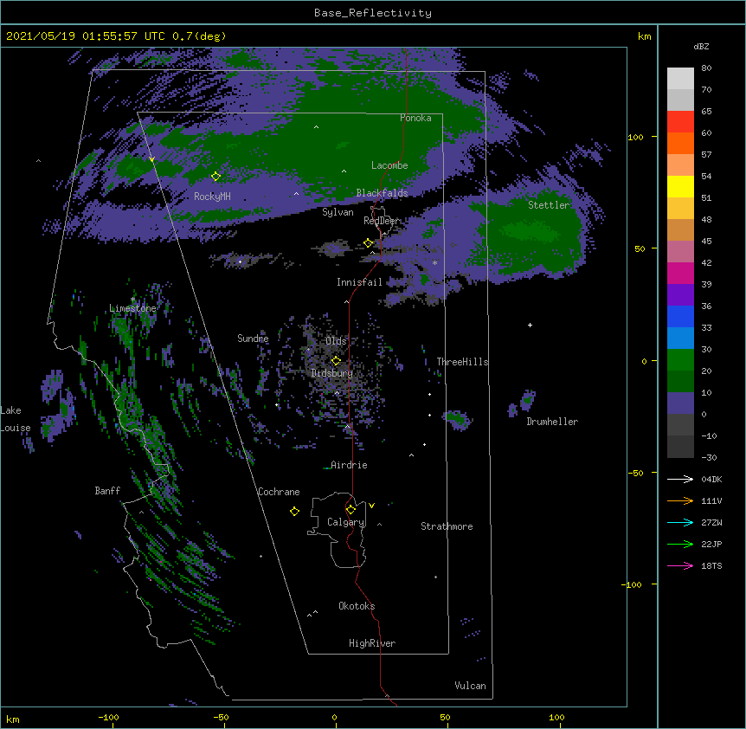Pick the blue 33-36 dBZ swatch

(680, 316)
